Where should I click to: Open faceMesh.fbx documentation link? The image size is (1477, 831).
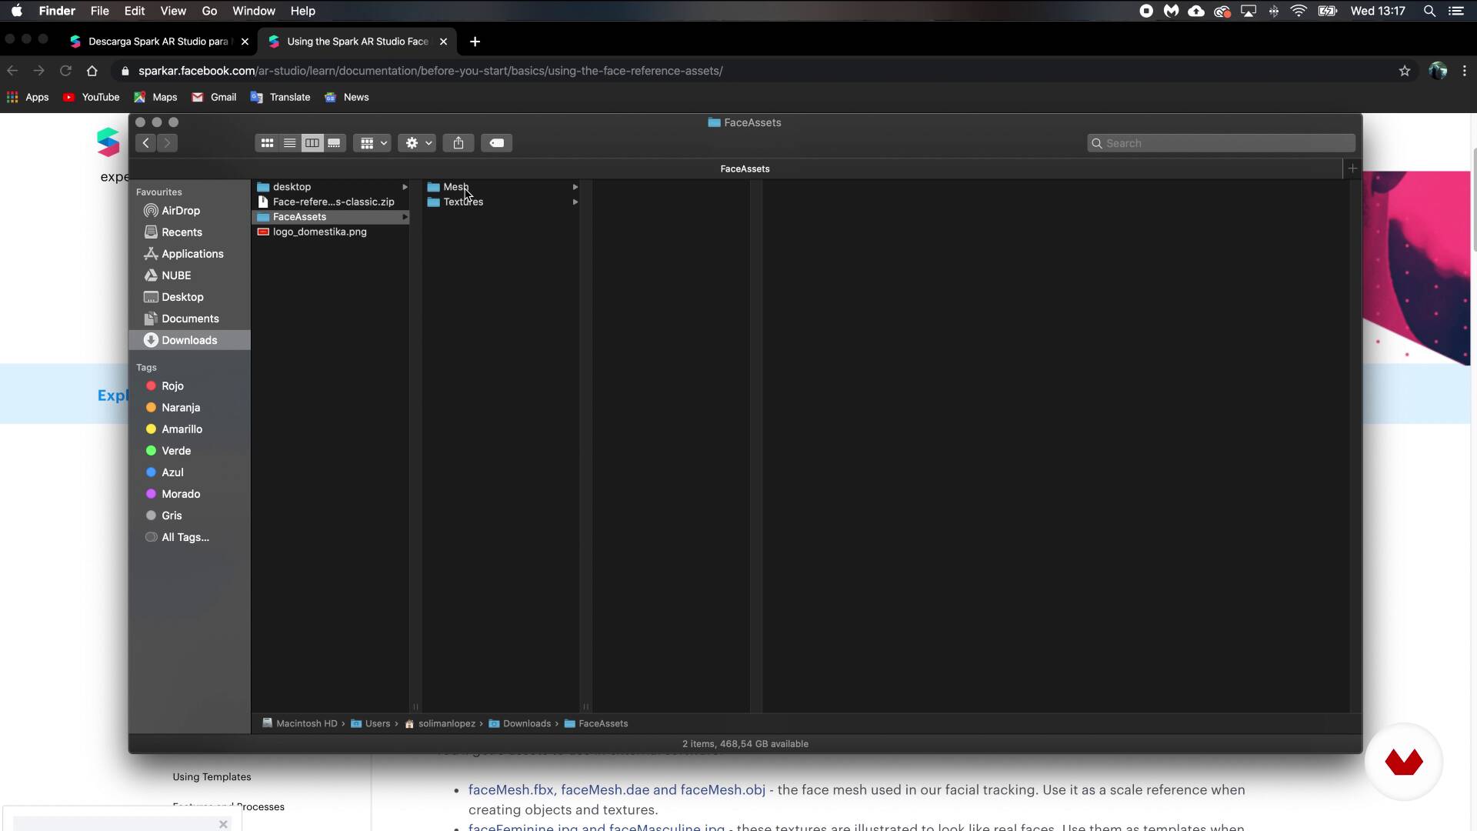[510, 790]
